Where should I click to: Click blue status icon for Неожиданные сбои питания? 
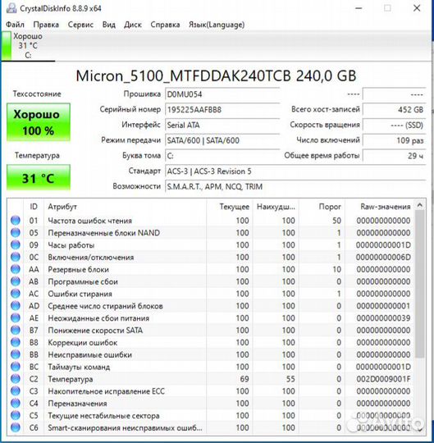point(16,317)
